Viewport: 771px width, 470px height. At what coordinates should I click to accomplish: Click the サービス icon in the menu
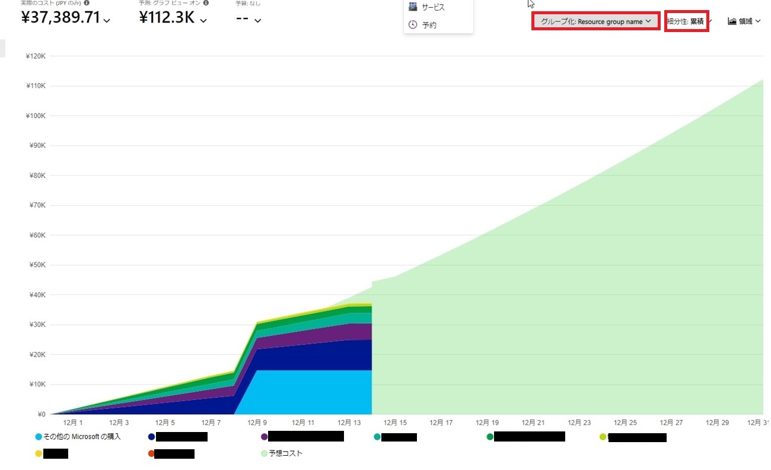point(413,7)
